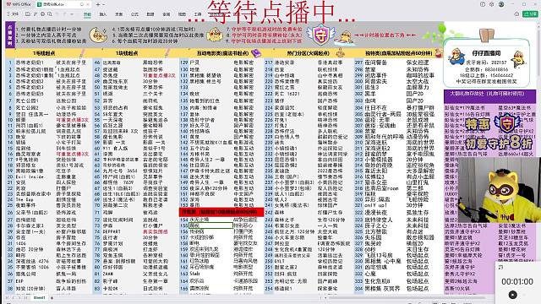Click cell text Stab in row 163

coord(194,274)
